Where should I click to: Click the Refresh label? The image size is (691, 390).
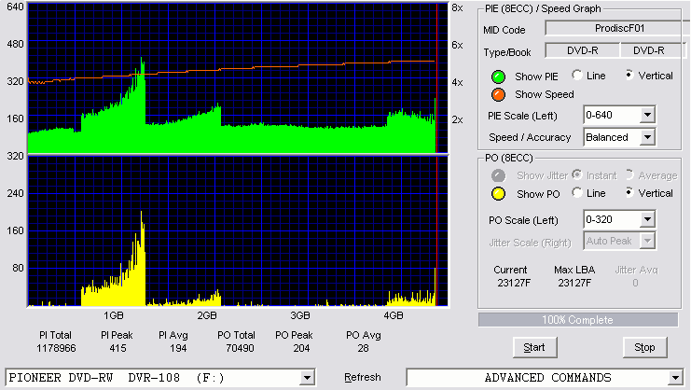(x=362, y=378)
